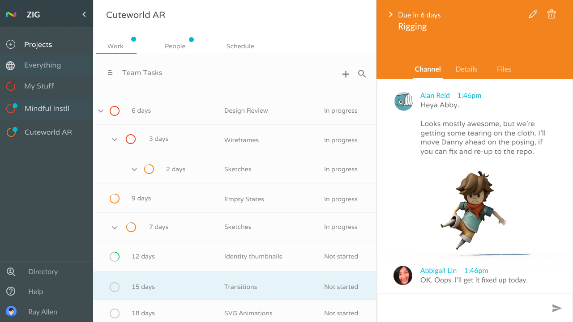Click the Everything globe icon

tap(10, 65)
